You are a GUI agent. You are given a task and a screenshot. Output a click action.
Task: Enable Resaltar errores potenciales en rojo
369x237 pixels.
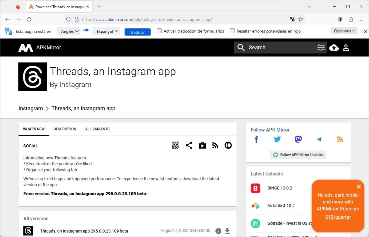[x=232, y=31]
